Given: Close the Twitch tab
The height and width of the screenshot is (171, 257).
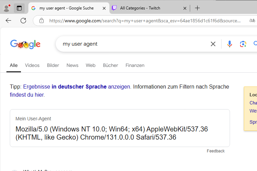Looking at the screenshot, I should [x=185, y=8].
